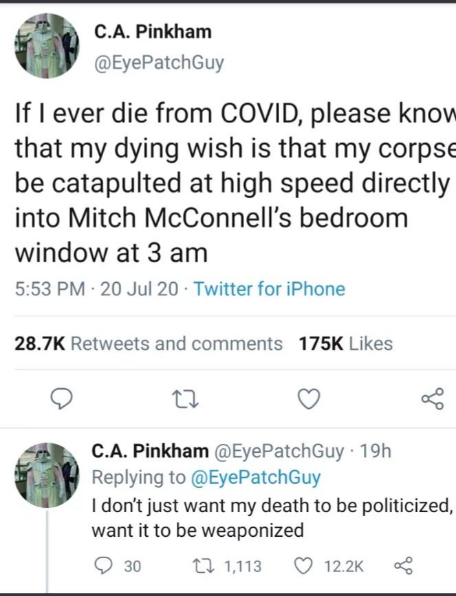Click C.A. Pinkham name at top
The height and width of the screenshot is (596, 456).
point(153,32)
